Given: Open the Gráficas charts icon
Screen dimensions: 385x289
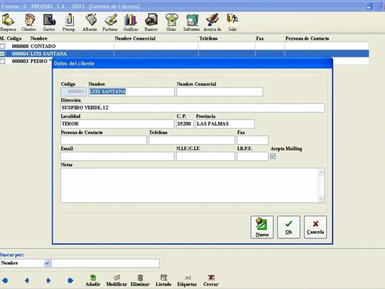Looking at the screenshot, I should [130, 22].
